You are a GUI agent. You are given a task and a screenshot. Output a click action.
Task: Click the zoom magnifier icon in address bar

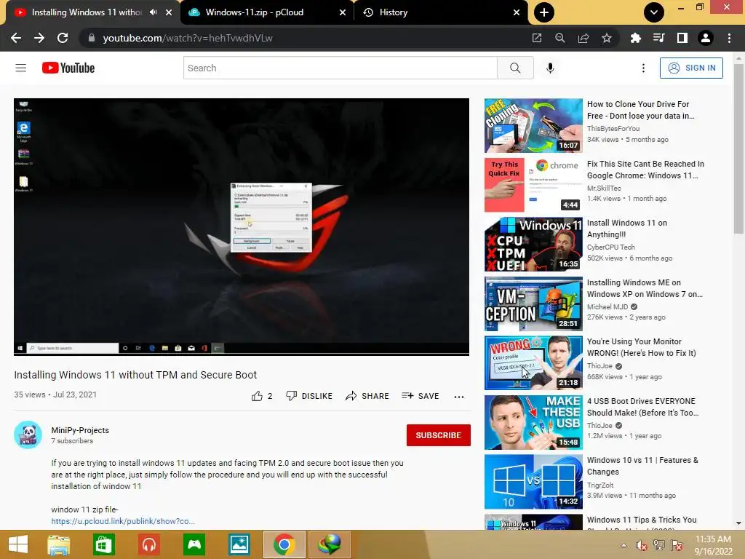[x=560, y=38]
